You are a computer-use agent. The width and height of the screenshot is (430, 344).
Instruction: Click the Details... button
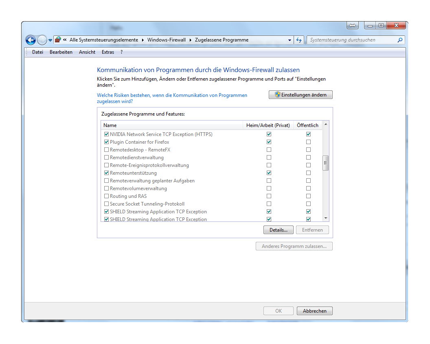279,230
